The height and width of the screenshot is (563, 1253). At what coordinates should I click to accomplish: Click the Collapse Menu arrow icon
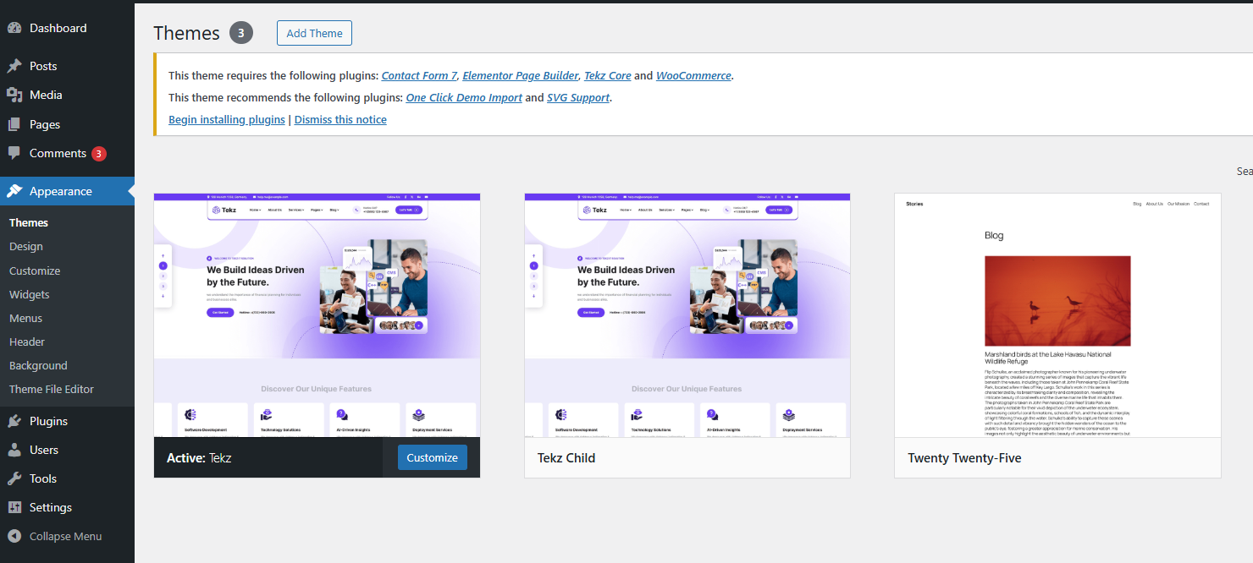14,536
